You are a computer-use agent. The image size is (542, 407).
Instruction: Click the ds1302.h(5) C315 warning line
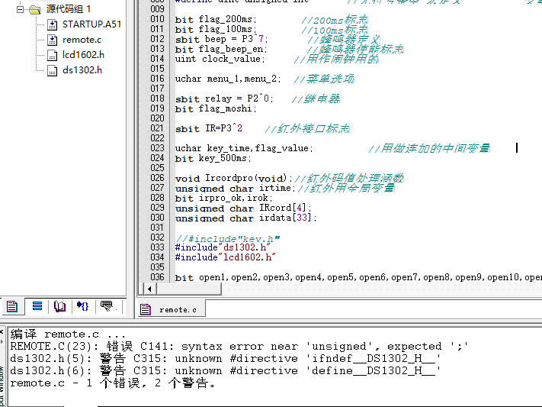point(226,358)
